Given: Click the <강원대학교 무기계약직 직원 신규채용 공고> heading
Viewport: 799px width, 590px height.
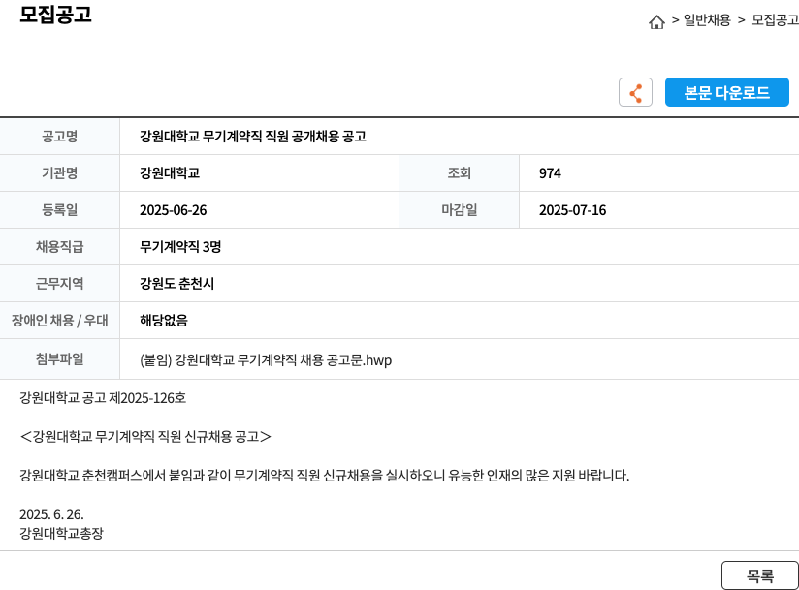Looking at the screenshot, I should (145, 437).
